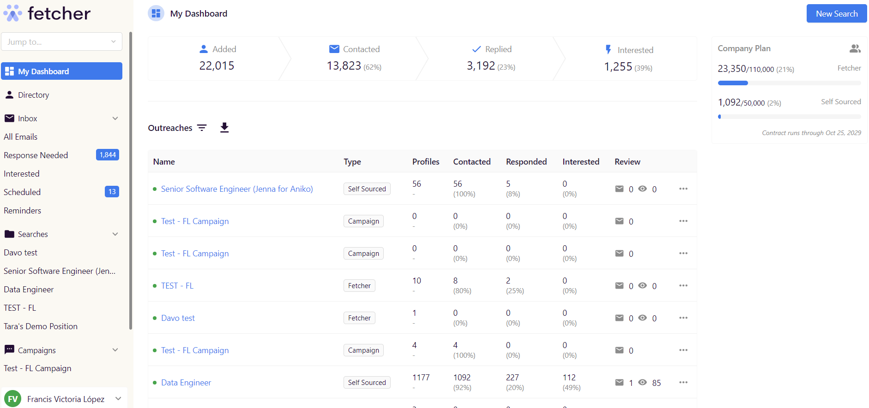The width and height of the screenshot is (869, 408).
Task: Click the eye icon in Davo test row
Action: 643,318
